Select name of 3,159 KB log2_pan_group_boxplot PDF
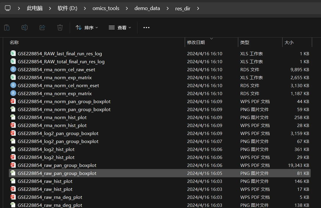Image resolution: width=321 pixels, height=208 pixels. point(58,134)
